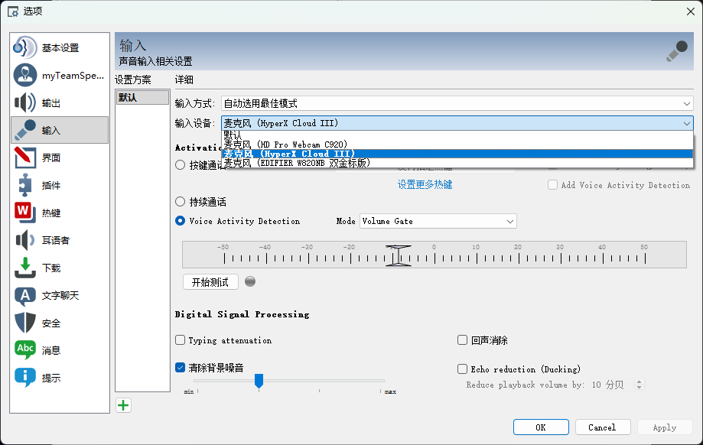The height and width of the screenshot is (445, 703).
Task: Tick the Add Voice Activity Detection checkbox
Action: pyautogui.click(x=553, y=185)
